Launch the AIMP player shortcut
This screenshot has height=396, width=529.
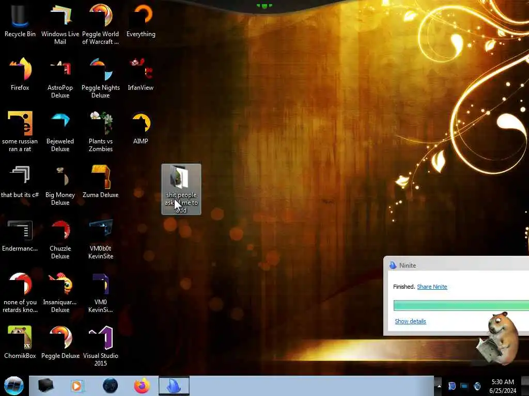[x=141, y=128]
